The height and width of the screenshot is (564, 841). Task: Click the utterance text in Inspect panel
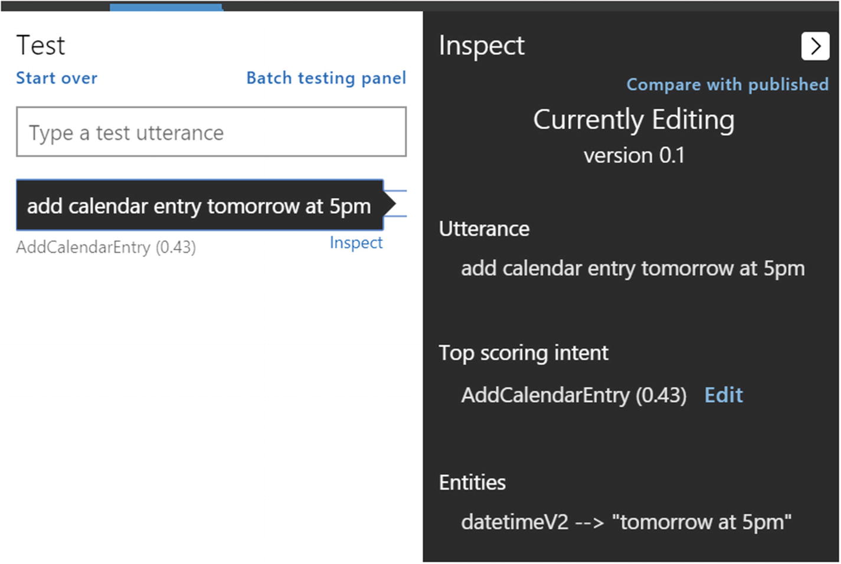pyautogui.click(x=633, y=268)
